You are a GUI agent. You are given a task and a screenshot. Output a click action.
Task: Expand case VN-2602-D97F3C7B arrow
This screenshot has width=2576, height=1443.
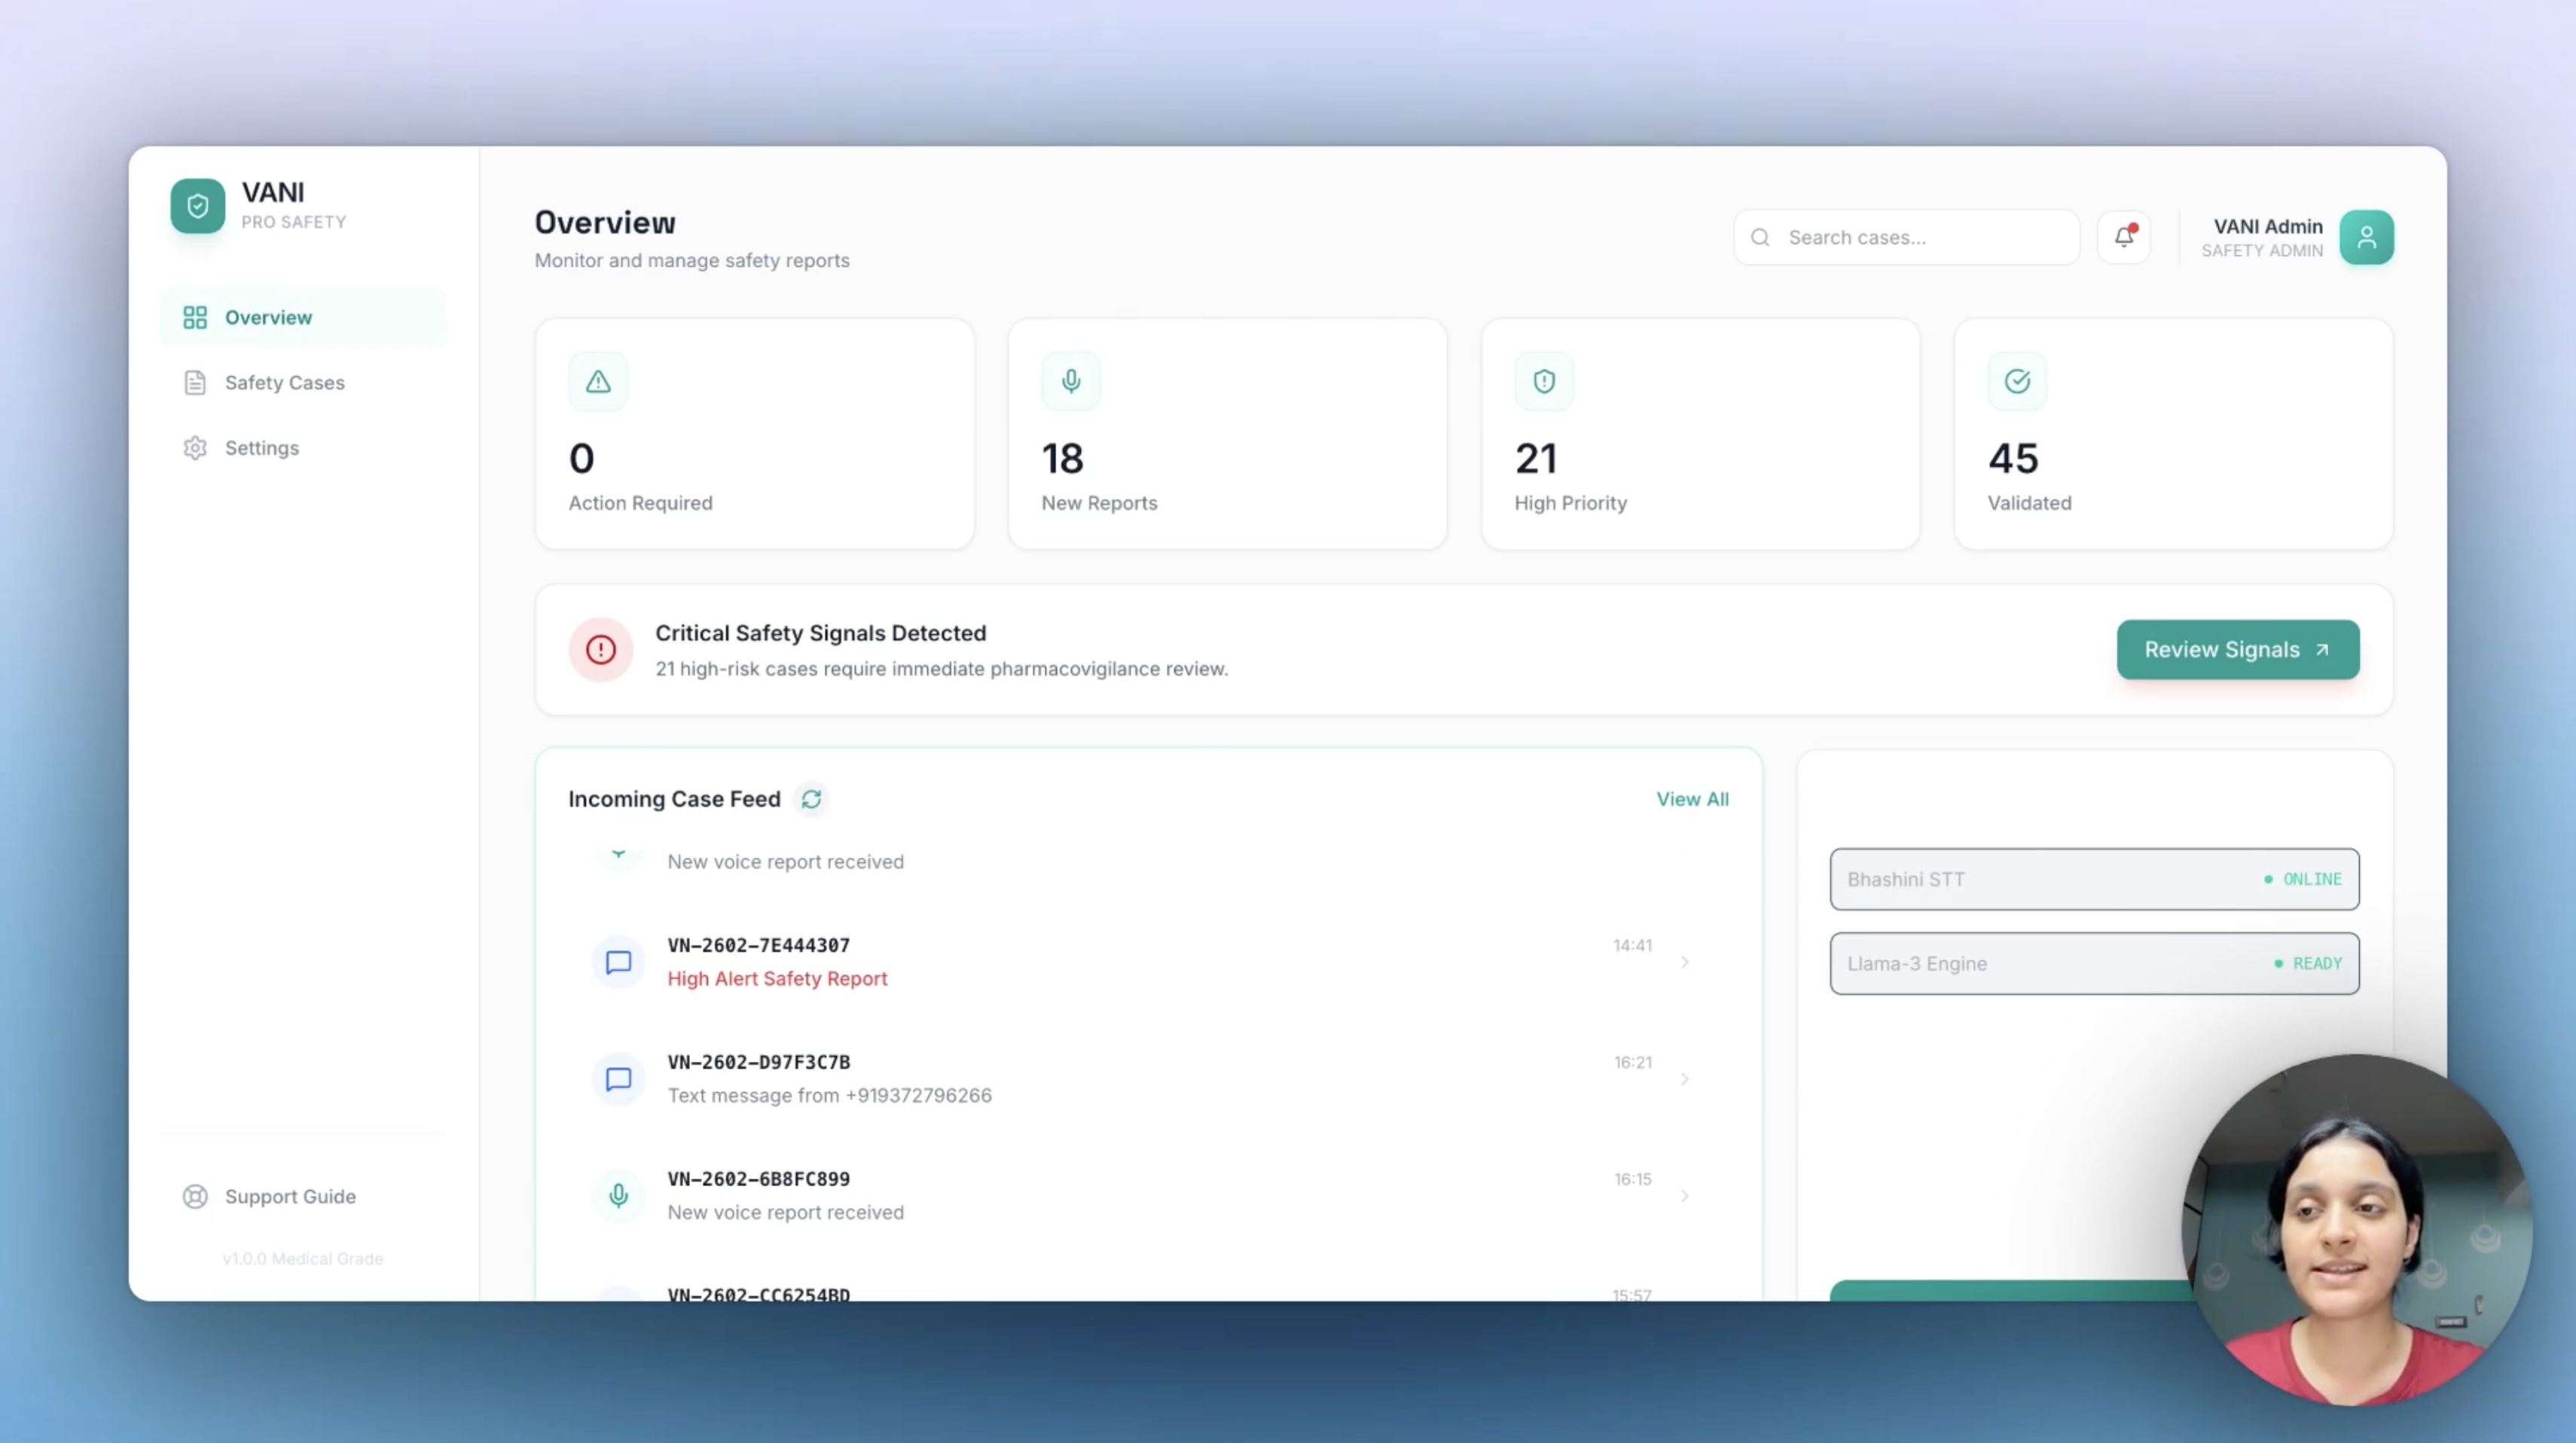click(x=1685, y=1079)
